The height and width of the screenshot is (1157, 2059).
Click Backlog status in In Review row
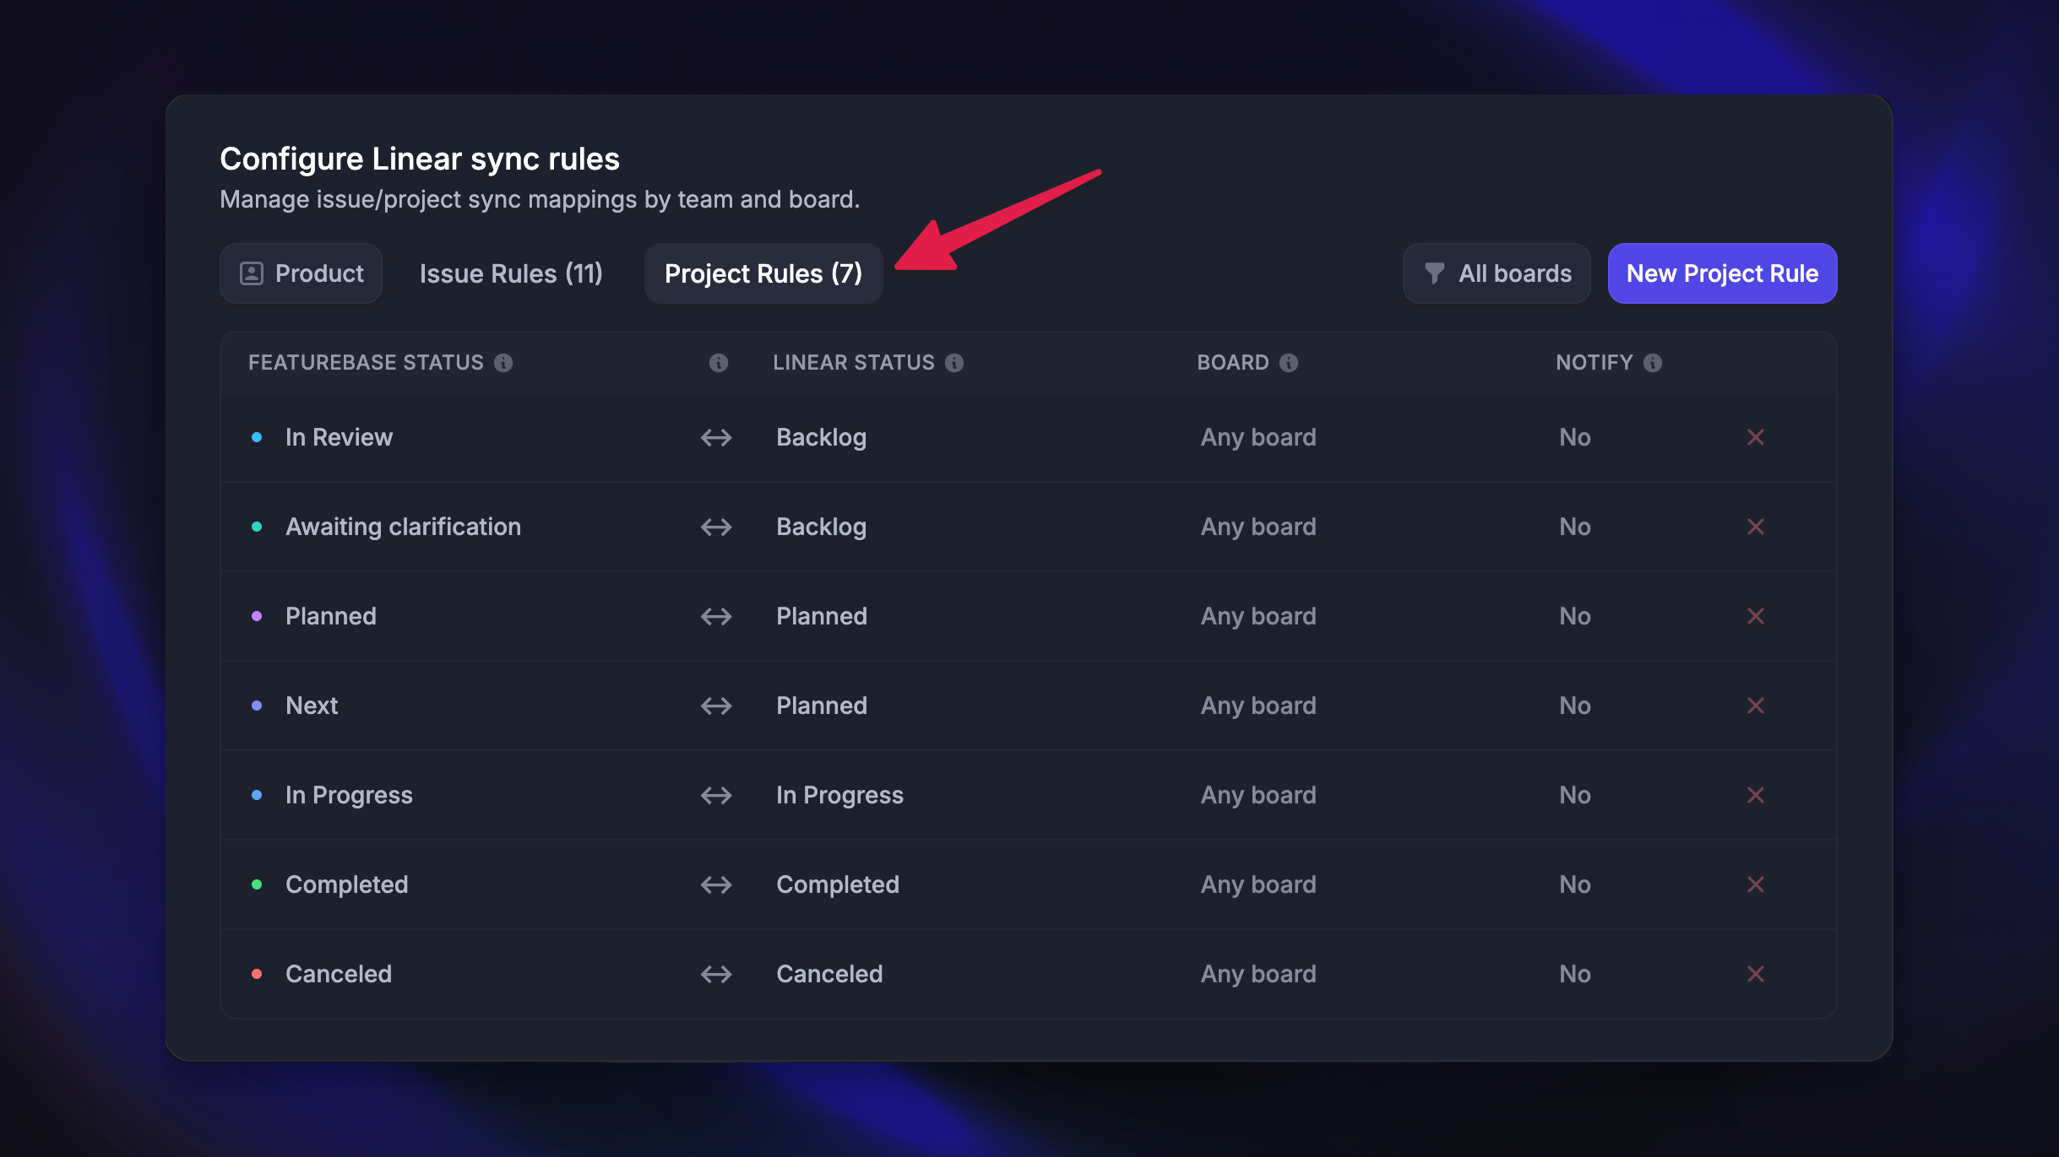821,437
